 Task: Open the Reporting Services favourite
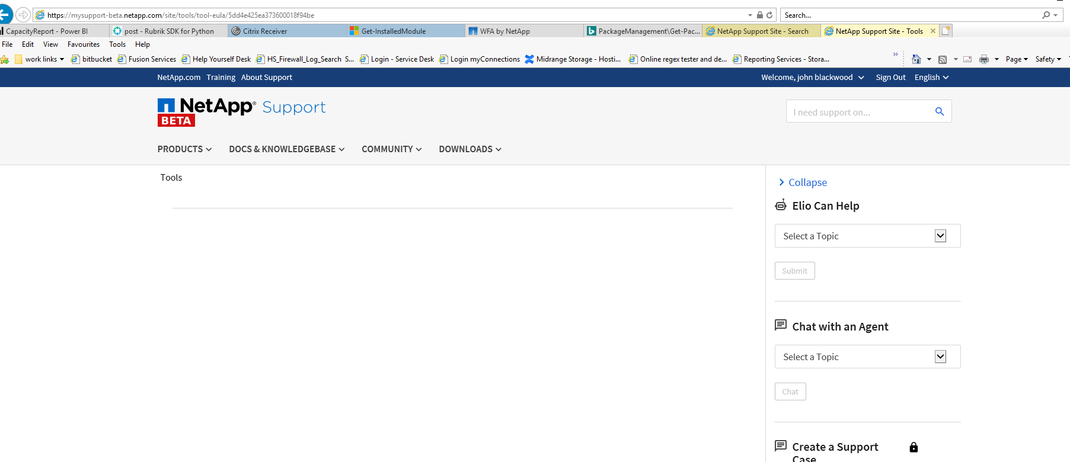point(781,59)
